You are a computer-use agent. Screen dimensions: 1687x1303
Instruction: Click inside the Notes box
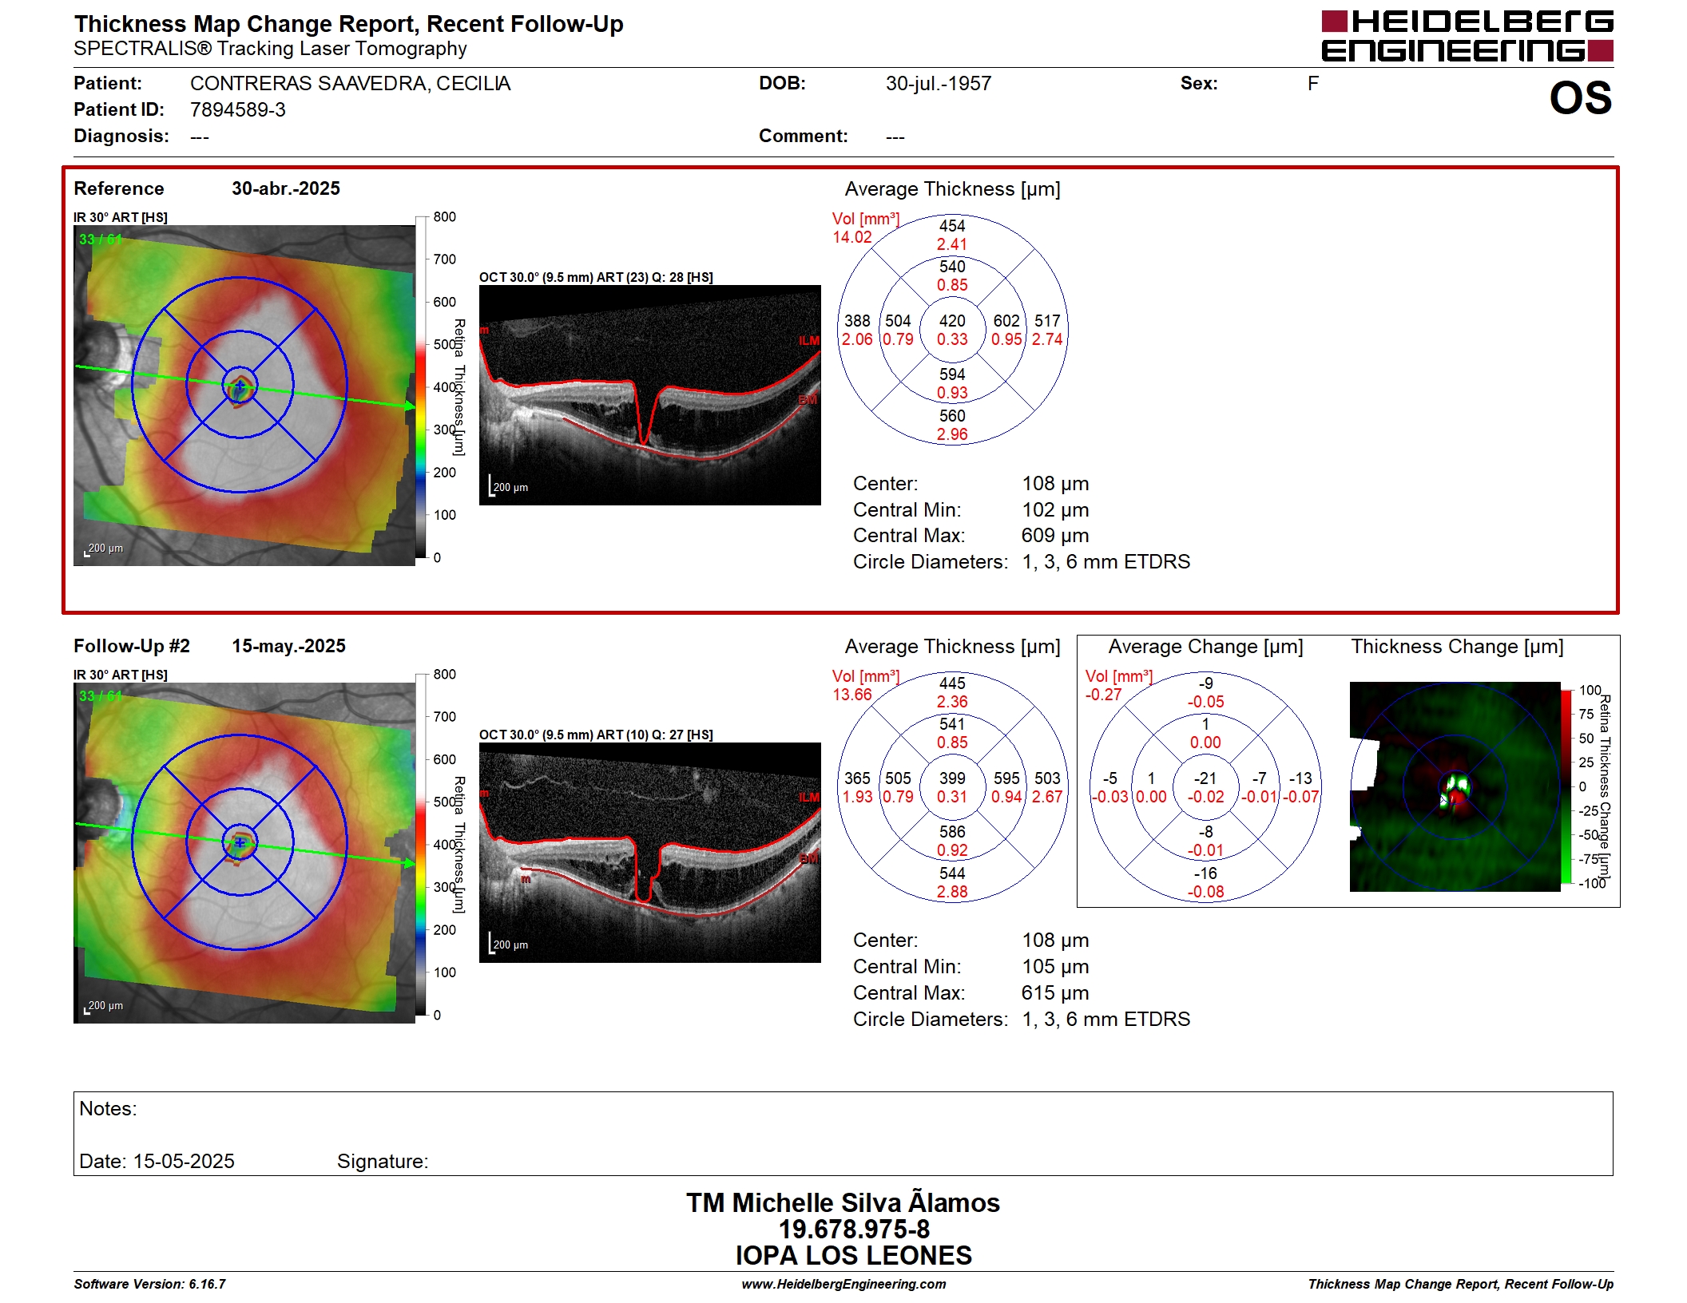[x=843, y=1134]
